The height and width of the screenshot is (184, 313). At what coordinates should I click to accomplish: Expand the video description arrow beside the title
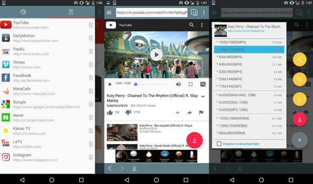[203, 97]
